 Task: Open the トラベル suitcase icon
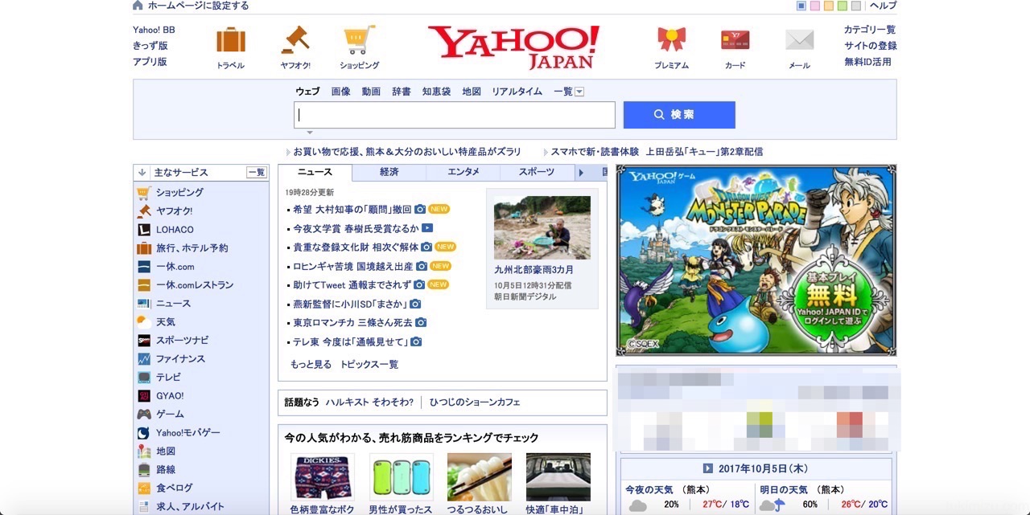point(231,39)
